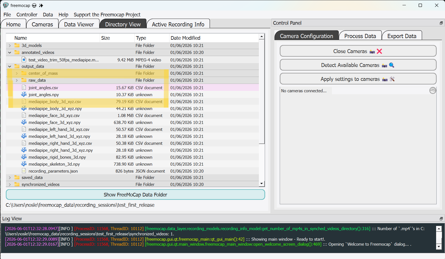
Task: Click the Close Cameras button
Action: point(358,51)
